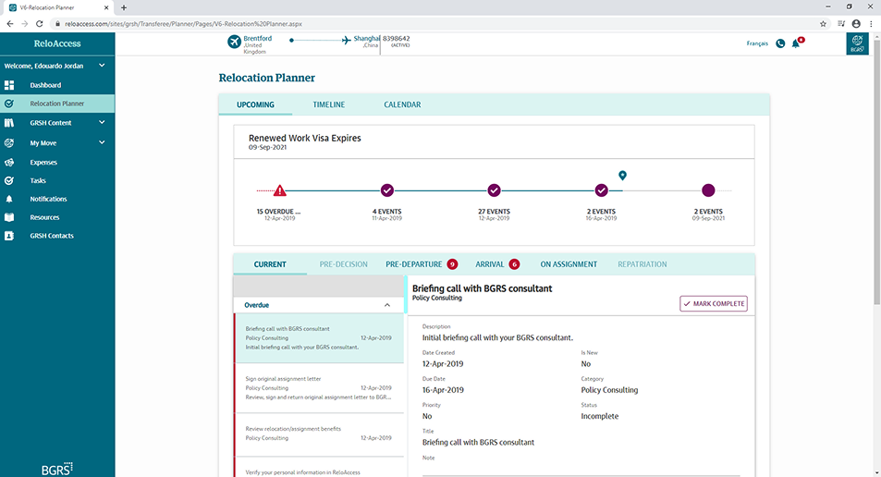Screen dimensions: 881x477
Task: Click the Tasks checkmark icon
Action: [x=9, y=180]
